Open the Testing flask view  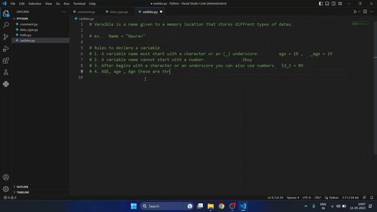pos(6,72)
